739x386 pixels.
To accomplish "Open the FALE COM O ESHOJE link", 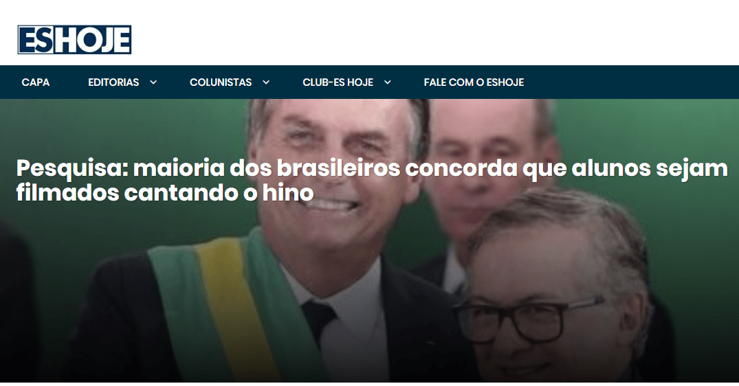I will click(474, 82).
